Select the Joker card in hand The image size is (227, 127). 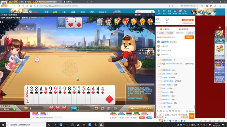[x=27, y=95]
